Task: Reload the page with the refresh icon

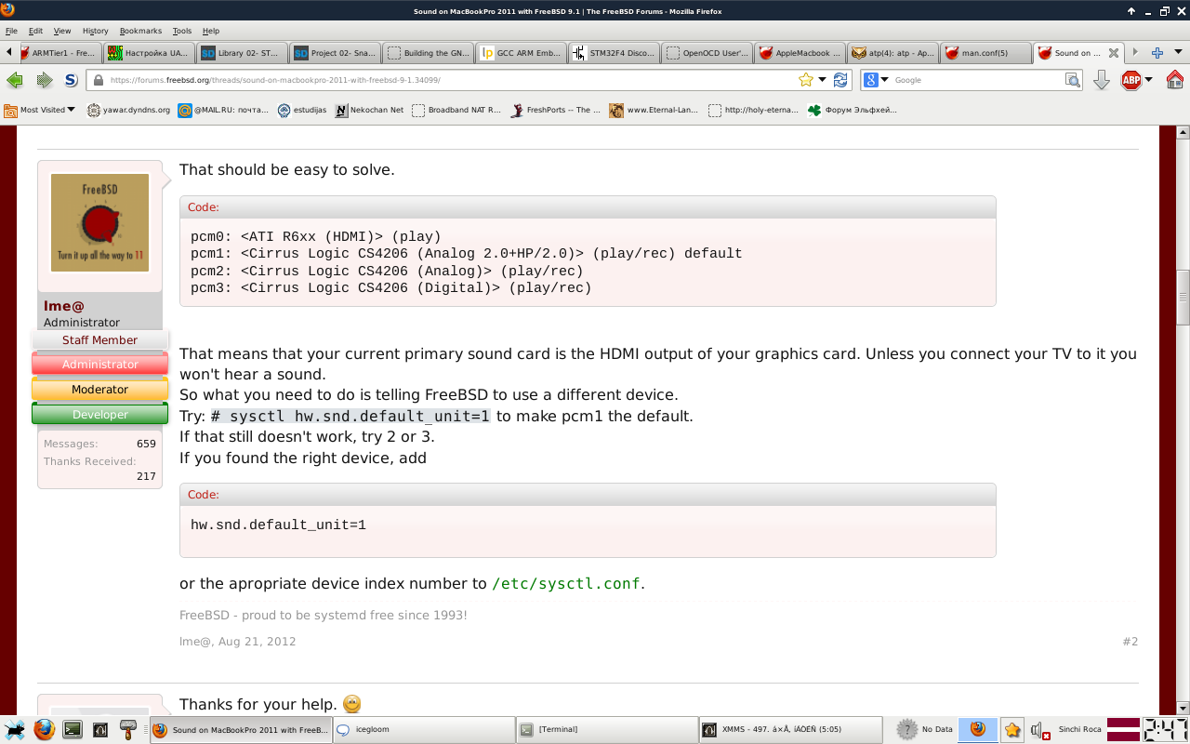Action: point(840,80)
